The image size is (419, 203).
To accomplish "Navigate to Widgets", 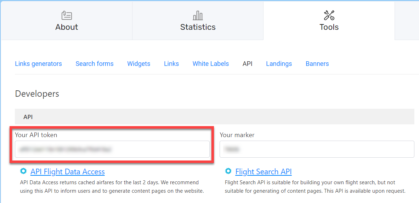I will pos(139,64).
